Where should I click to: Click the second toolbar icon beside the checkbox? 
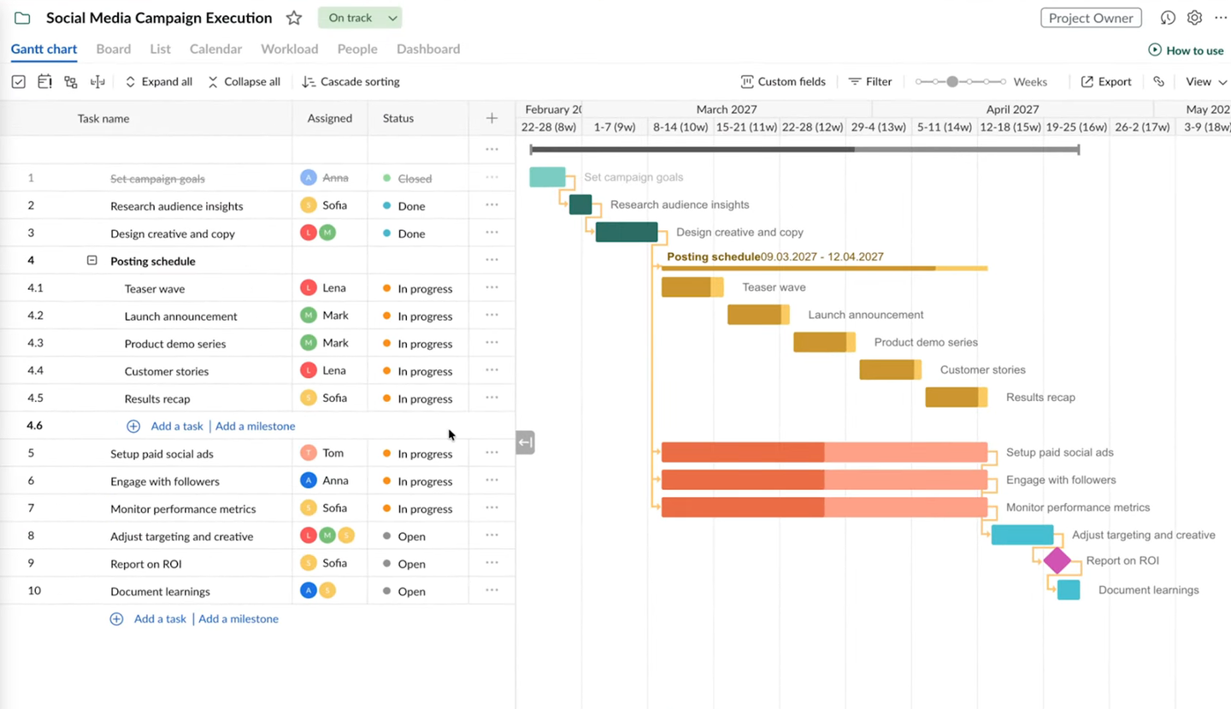pyautogui.click(x=44, y=82)
